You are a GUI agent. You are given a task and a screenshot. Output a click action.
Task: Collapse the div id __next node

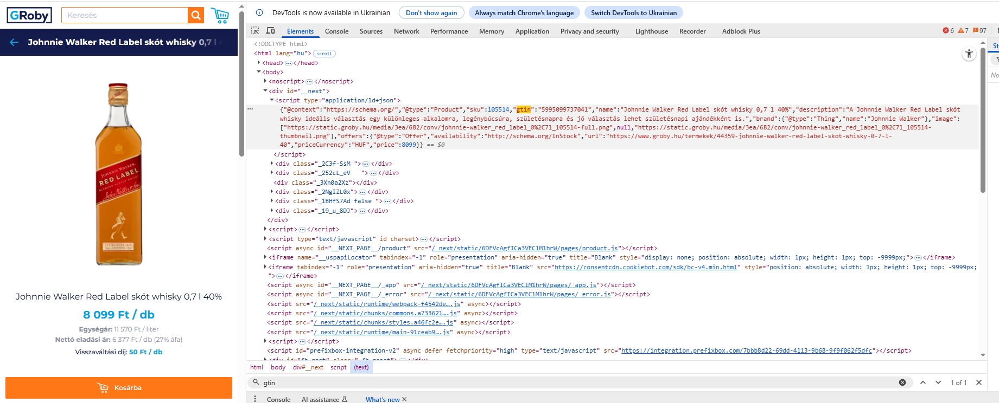point(265,91)
